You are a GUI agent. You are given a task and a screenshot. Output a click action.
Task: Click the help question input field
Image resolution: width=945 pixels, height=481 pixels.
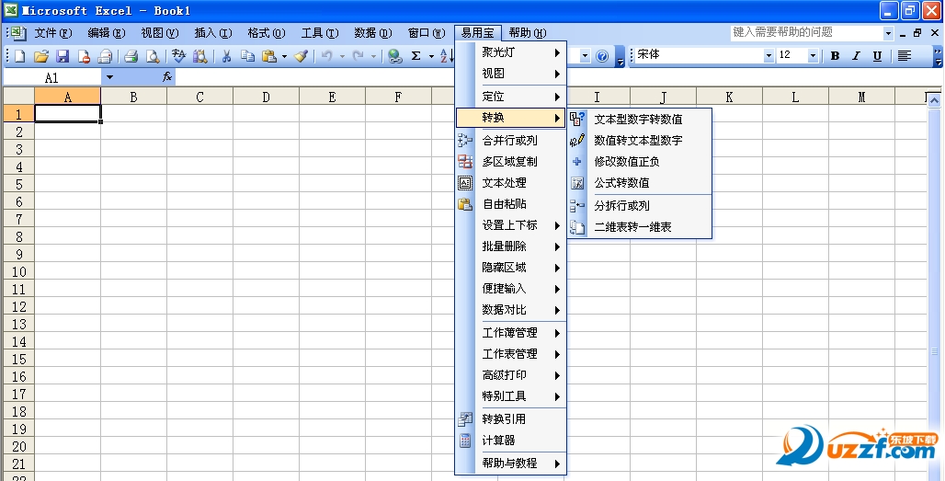806,32
